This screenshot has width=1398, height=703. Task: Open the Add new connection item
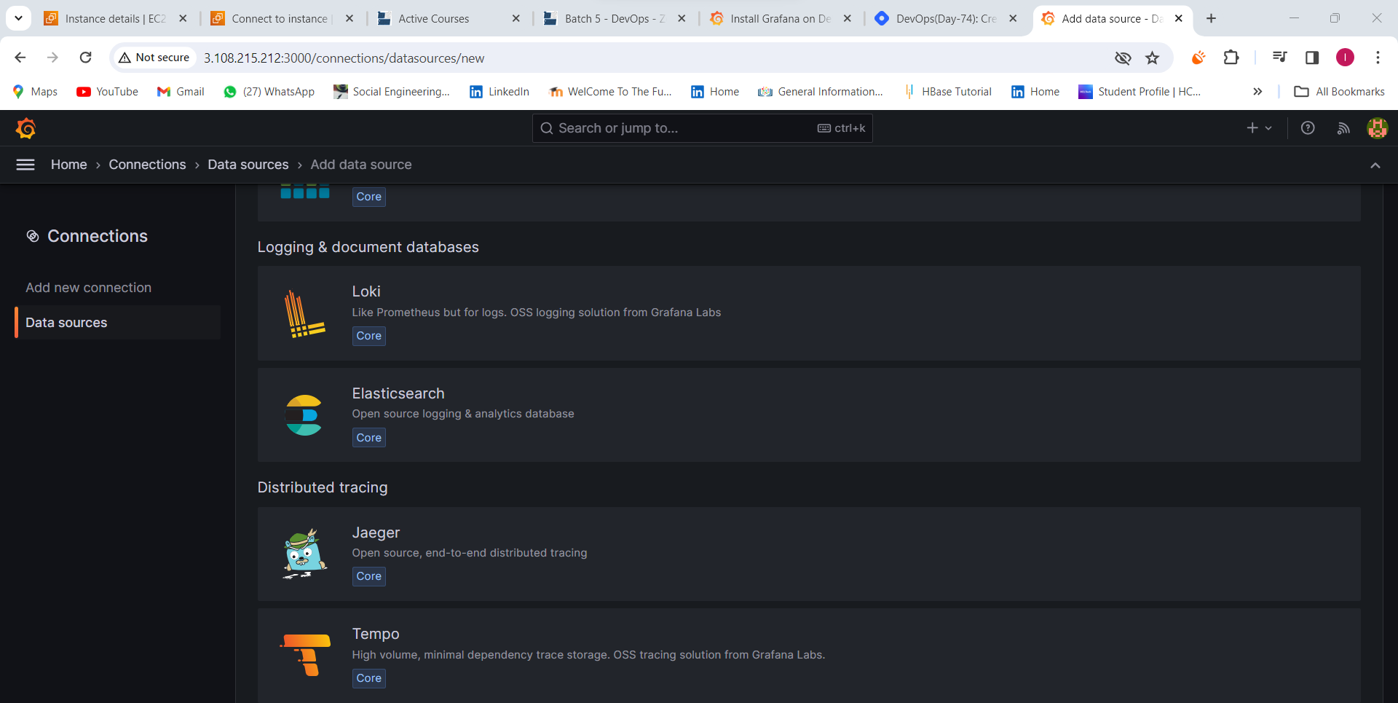89,288
